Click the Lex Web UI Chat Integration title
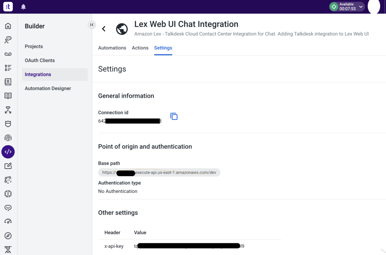 click(186, 24)
